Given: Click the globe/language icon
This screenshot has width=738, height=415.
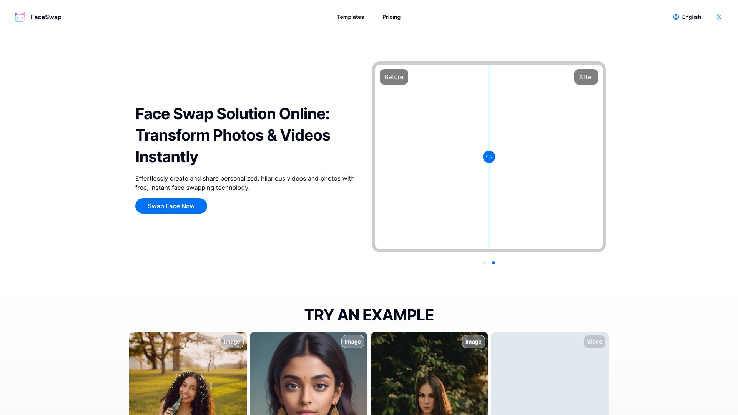Looking at the screenshot, I should point(676,17).
